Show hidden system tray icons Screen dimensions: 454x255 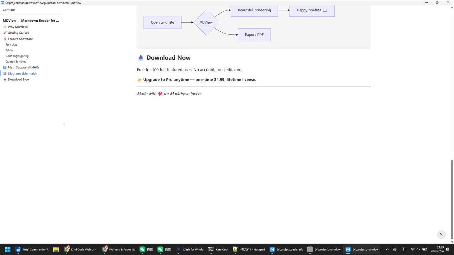(387, 249)
